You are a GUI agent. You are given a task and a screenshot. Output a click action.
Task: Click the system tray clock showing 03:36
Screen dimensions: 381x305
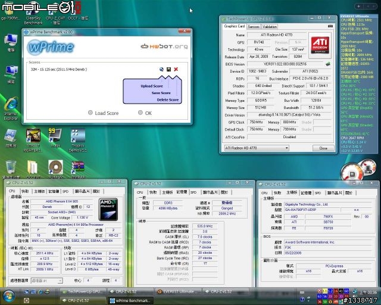pos(367,292)
